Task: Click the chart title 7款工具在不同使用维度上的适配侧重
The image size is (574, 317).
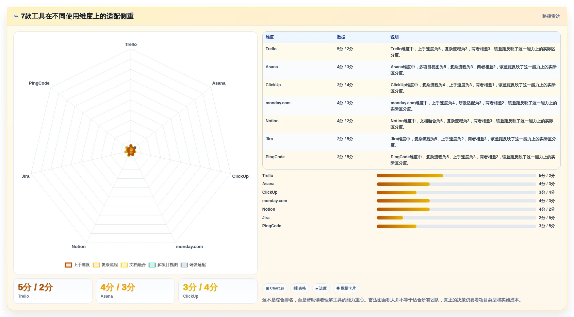Action: 77,16
